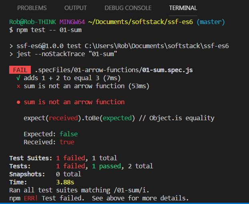This screenshot has height=204, width=249.
Task: Click the 'Snapshots: 0 total' line
Action: (45, 174)
